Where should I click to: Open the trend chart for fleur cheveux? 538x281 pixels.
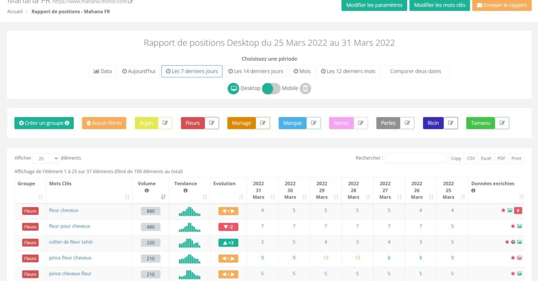(189, 211)
